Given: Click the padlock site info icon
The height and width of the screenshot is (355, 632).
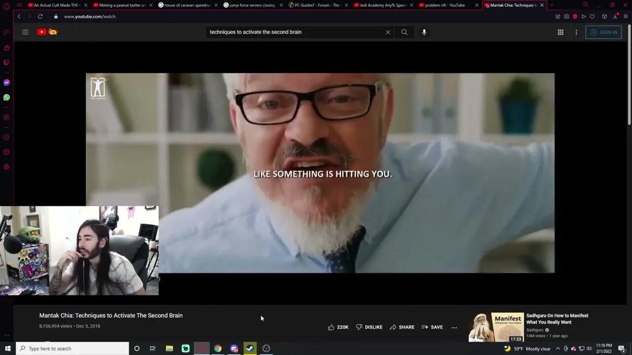Looking at the screenshot, I should coord(56,16).
